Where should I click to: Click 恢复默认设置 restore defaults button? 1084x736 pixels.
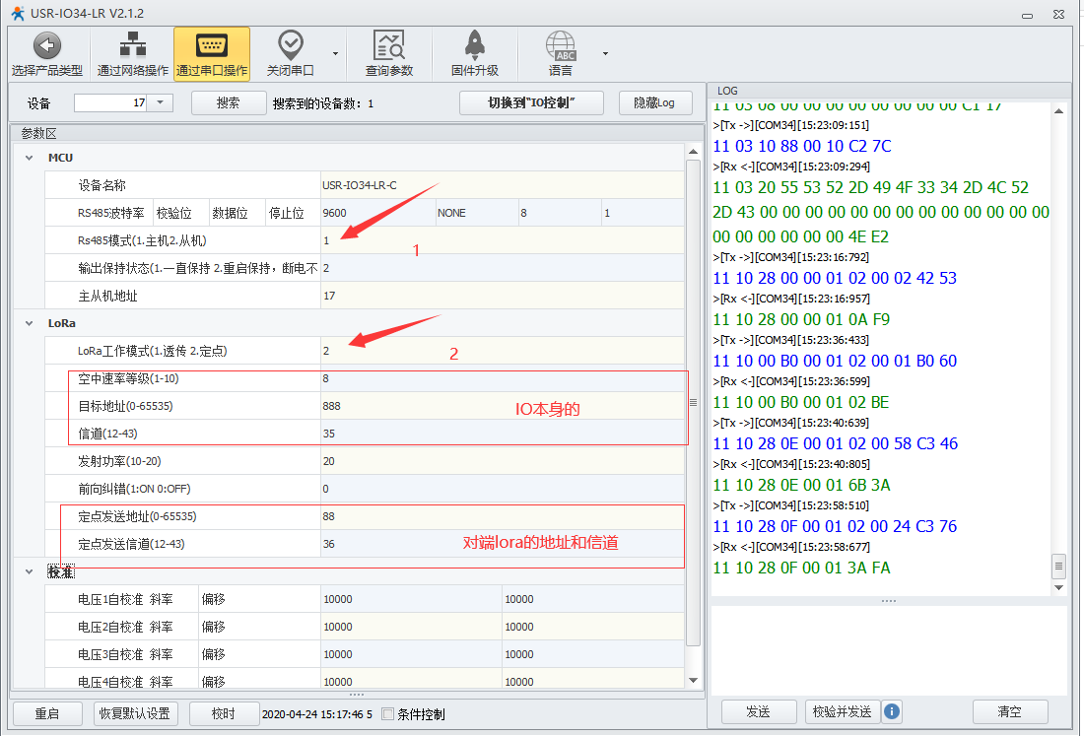(x=135, y=714)
